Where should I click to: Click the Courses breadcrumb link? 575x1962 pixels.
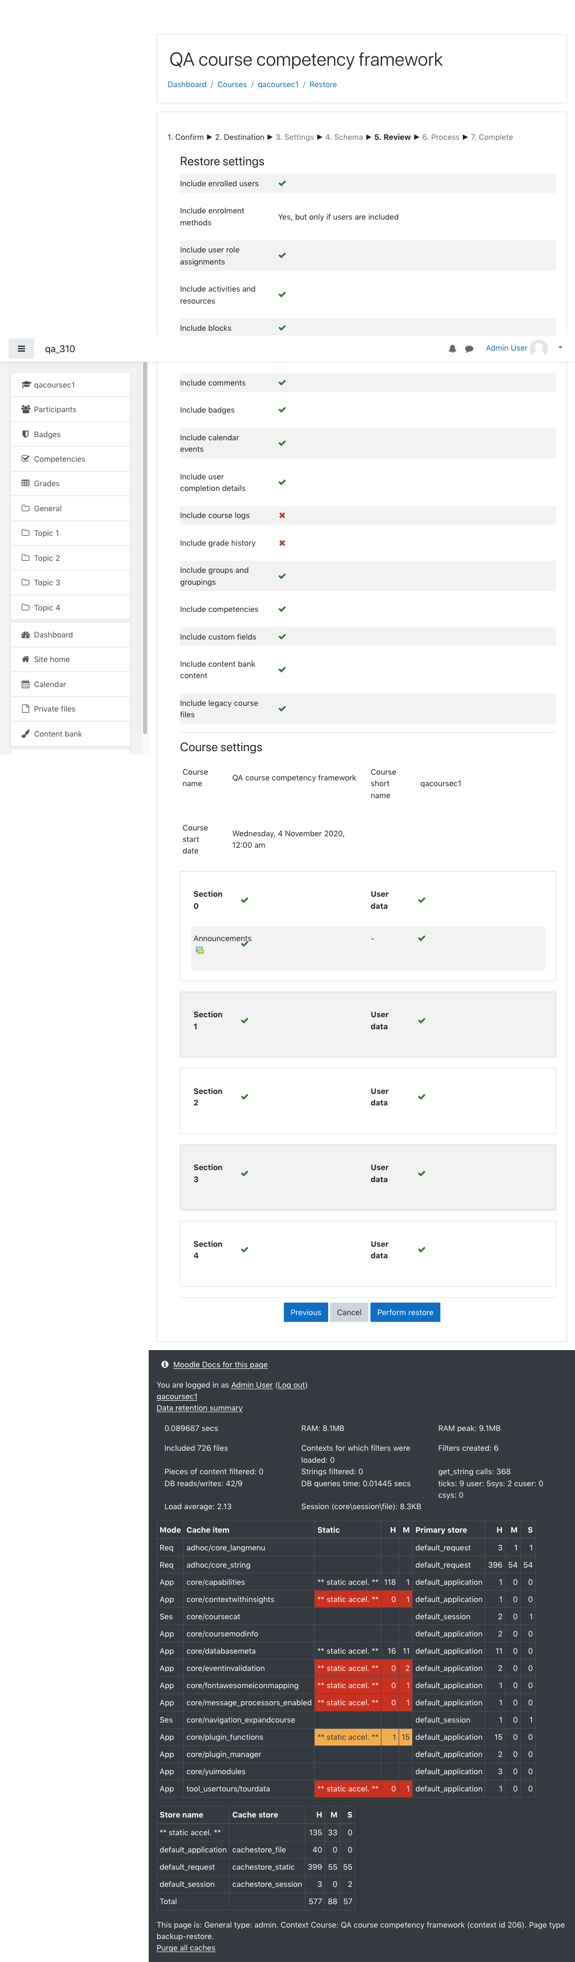pos(232,85)
